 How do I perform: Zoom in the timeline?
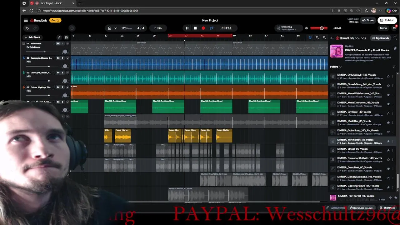pyautogui.click(x=324, y=37)
